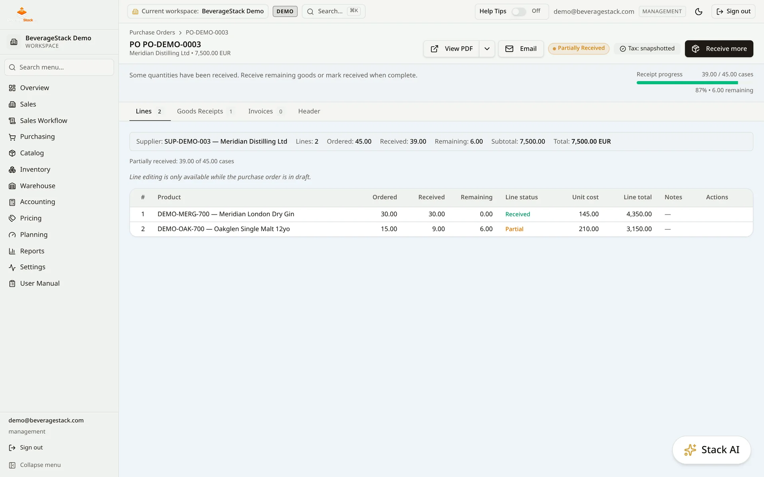Click the DEMO badge in top bar
764x477 pixels.
tap(285, 11)
